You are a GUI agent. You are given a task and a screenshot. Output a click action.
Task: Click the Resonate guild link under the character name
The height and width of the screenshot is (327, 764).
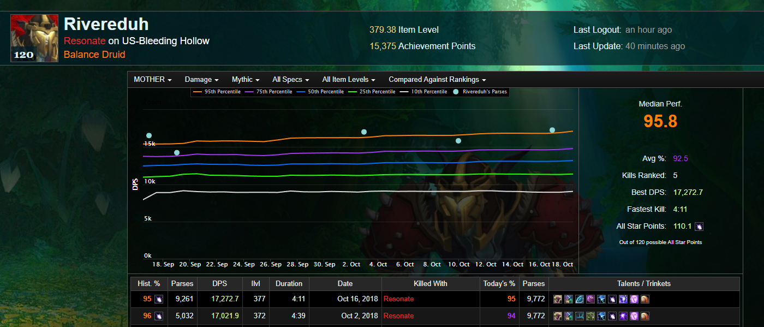coord(85,41)
